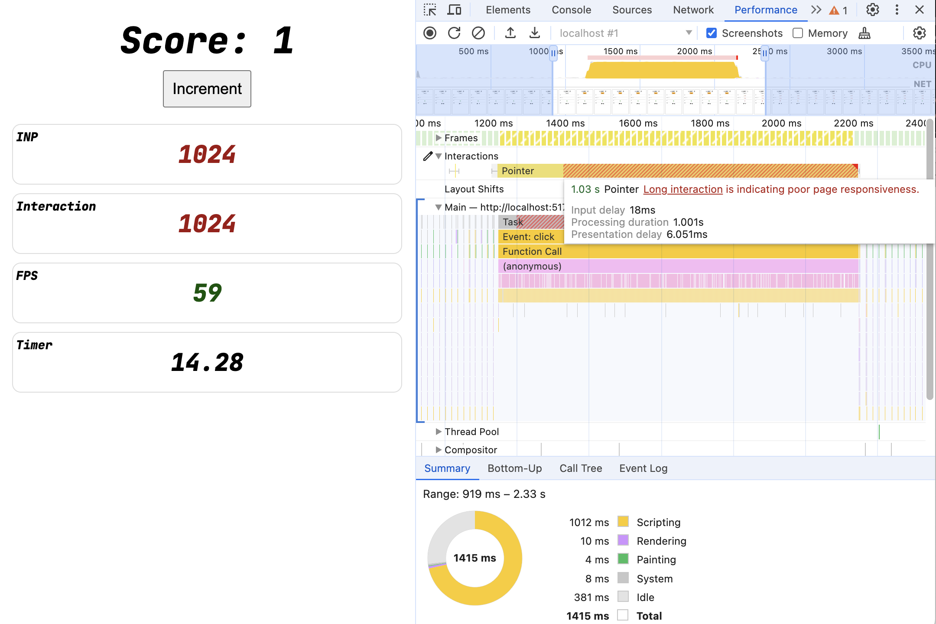
Task: Enable the Memory checkbox
Action: coord(797,33)
